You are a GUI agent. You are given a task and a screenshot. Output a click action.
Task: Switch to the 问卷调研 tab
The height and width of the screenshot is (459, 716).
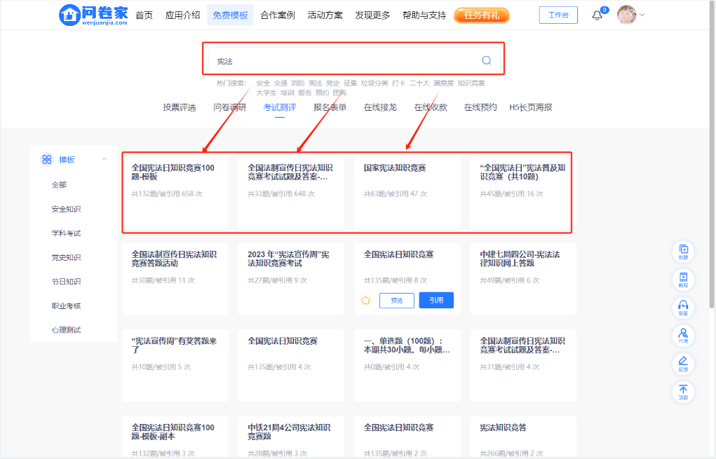click(230, 107)
